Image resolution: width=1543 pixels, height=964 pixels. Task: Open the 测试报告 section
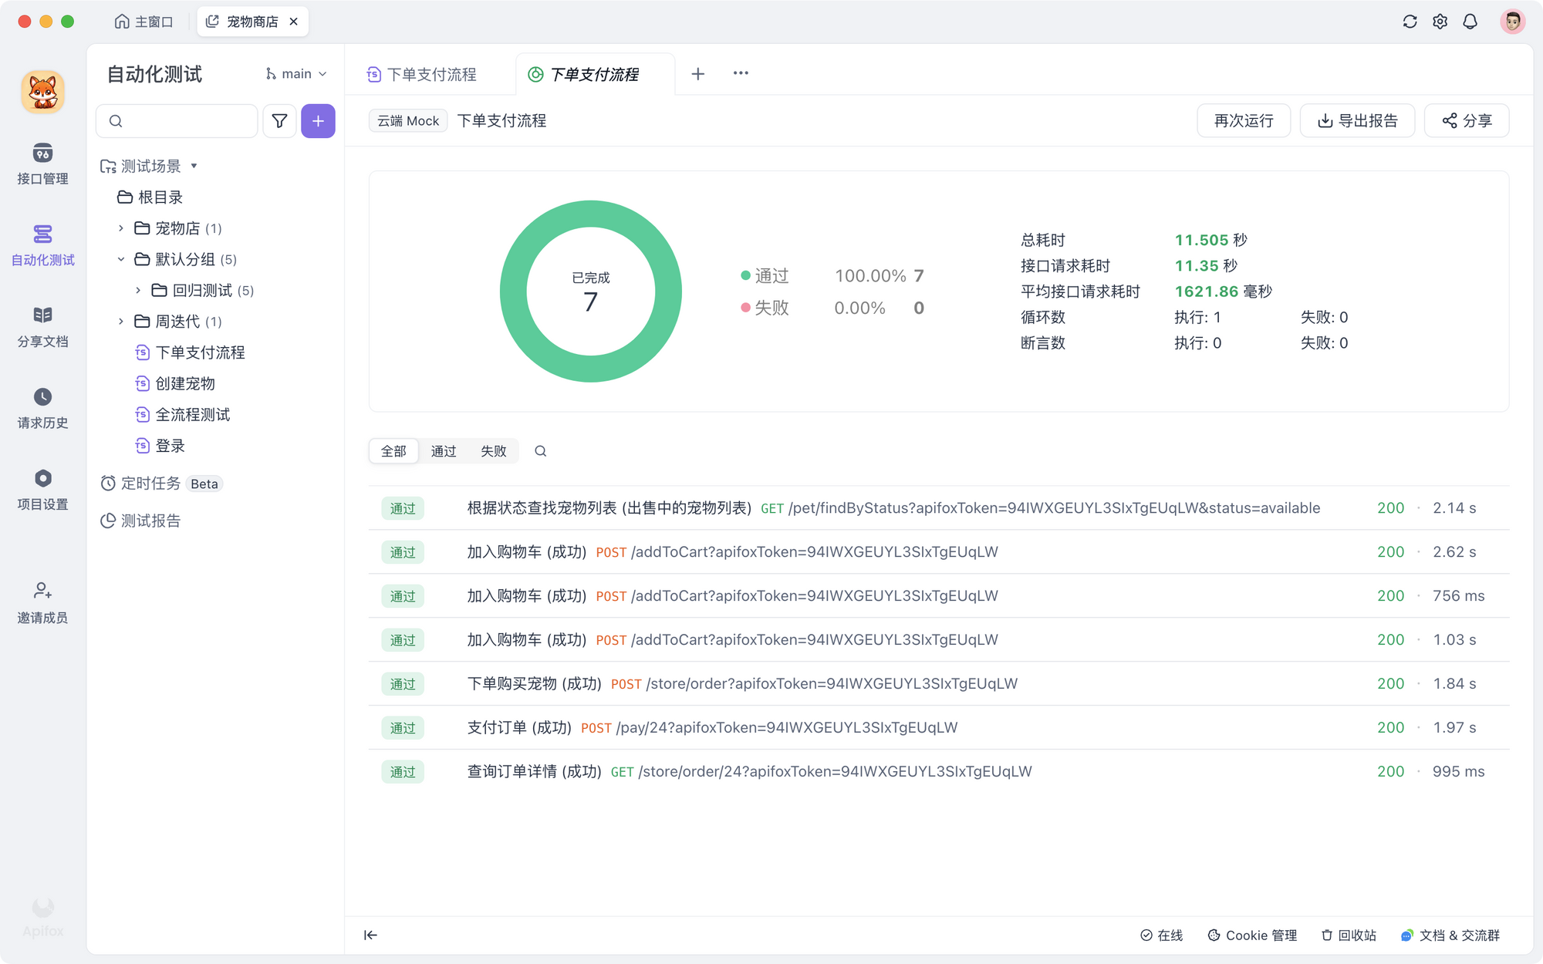tap(149, 521)
